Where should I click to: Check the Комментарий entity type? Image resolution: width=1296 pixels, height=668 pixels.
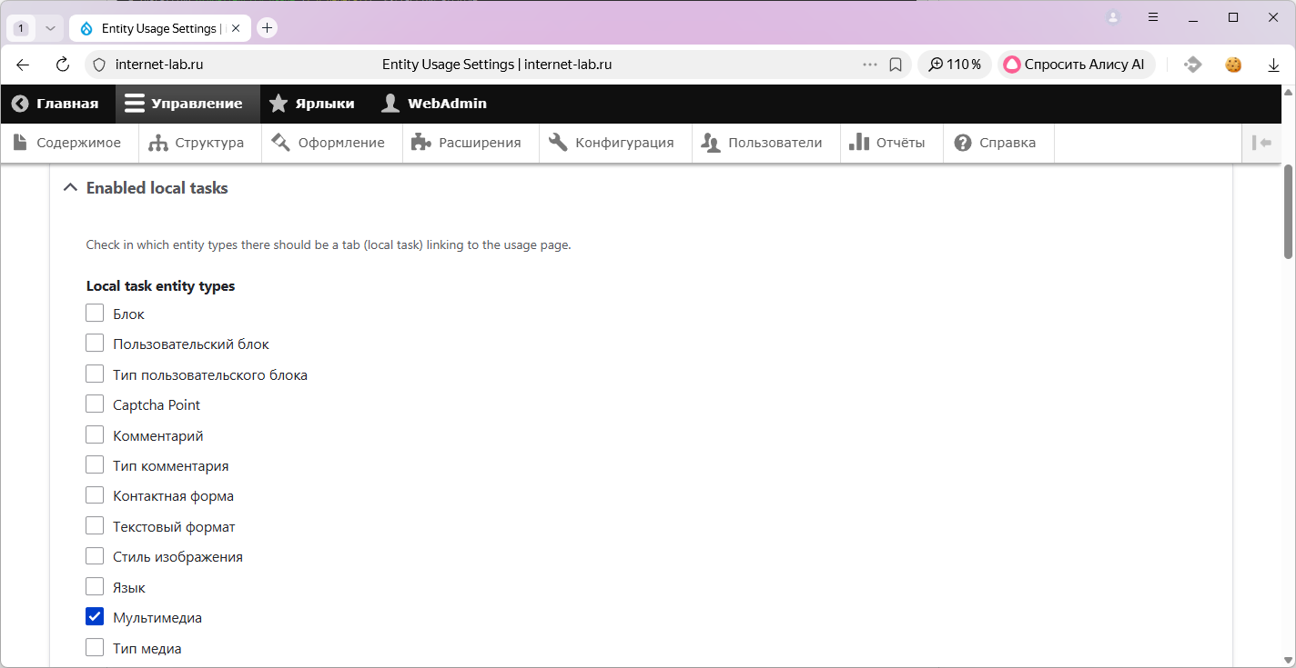tap(95, 435)
